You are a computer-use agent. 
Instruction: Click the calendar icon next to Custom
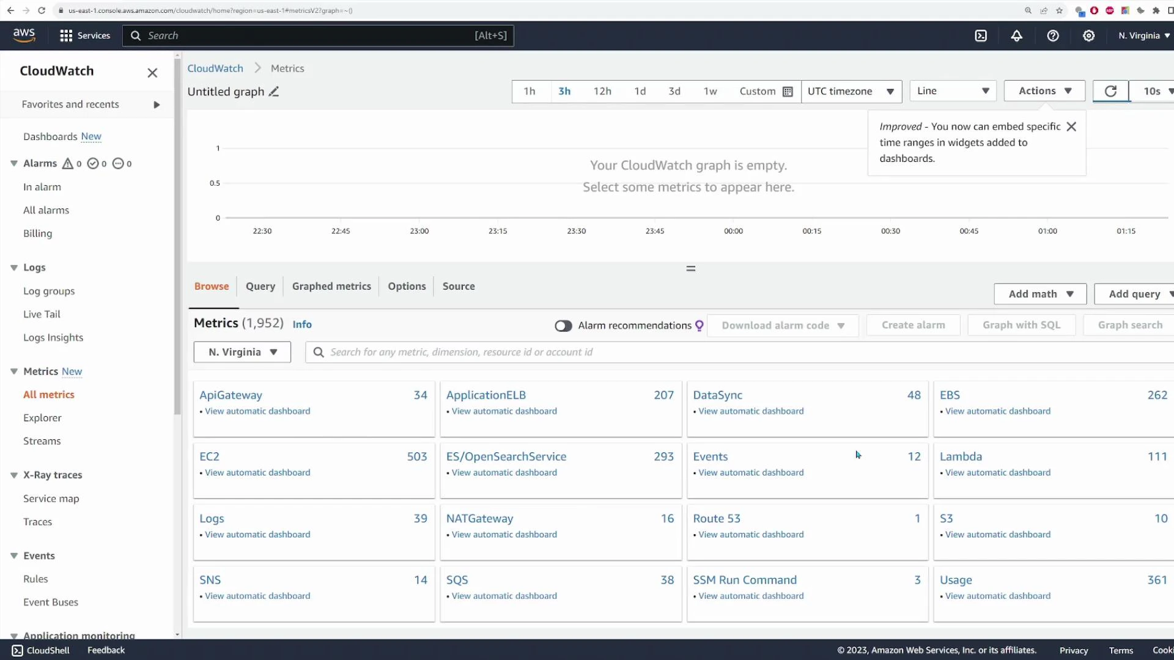(788, 91)
